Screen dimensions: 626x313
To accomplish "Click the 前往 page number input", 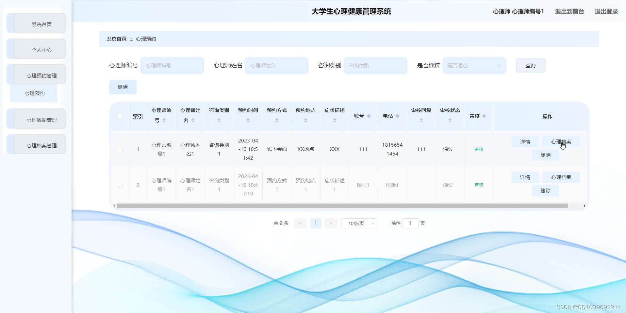I will tap(410, 223).
